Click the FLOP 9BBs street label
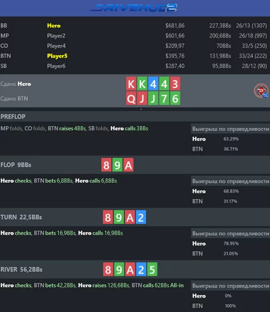 point(16,165)
